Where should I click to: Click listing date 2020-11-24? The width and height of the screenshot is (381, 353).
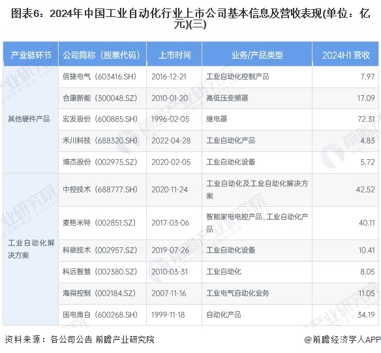coord(170,189)
